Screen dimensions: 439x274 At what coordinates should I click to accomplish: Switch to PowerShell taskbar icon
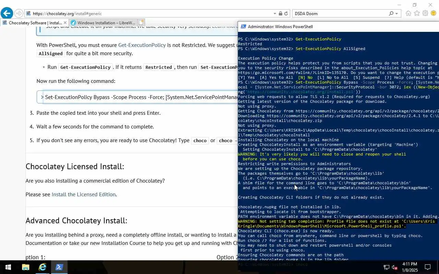click(x=59, y=267)
